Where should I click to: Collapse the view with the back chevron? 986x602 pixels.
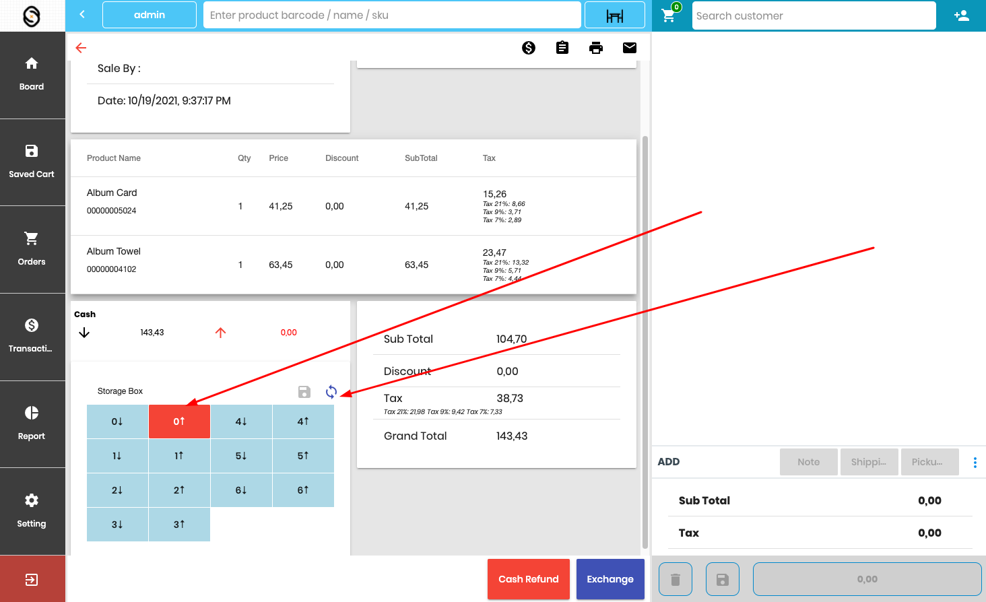click(82, 14)
